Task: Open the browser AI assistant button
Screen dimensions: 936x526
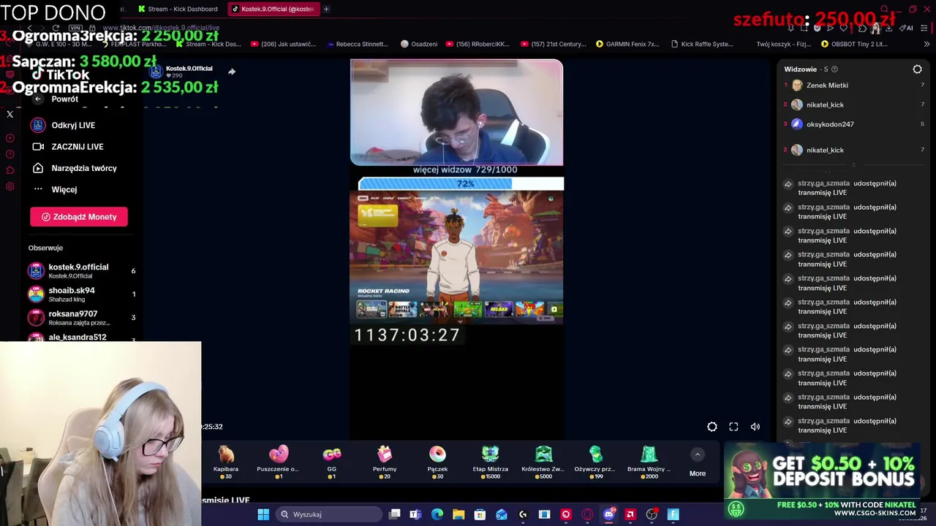Action: (x=907, y=28)
